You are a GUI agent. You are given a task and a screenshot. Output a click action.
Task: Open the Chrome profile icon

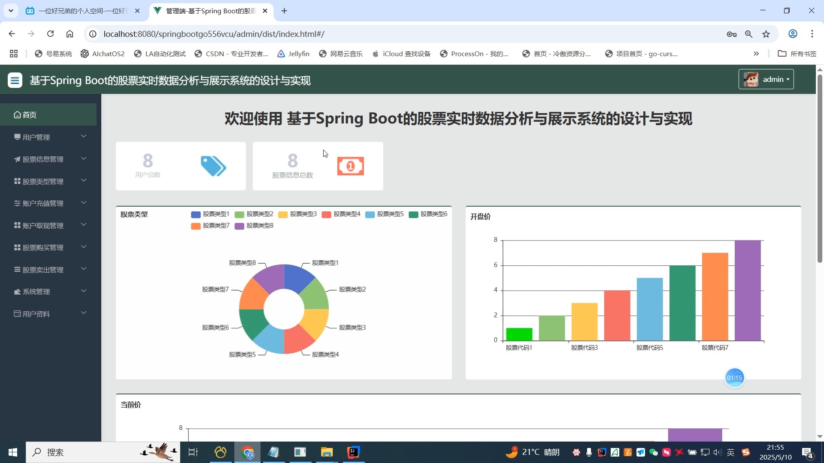[793, 34]
